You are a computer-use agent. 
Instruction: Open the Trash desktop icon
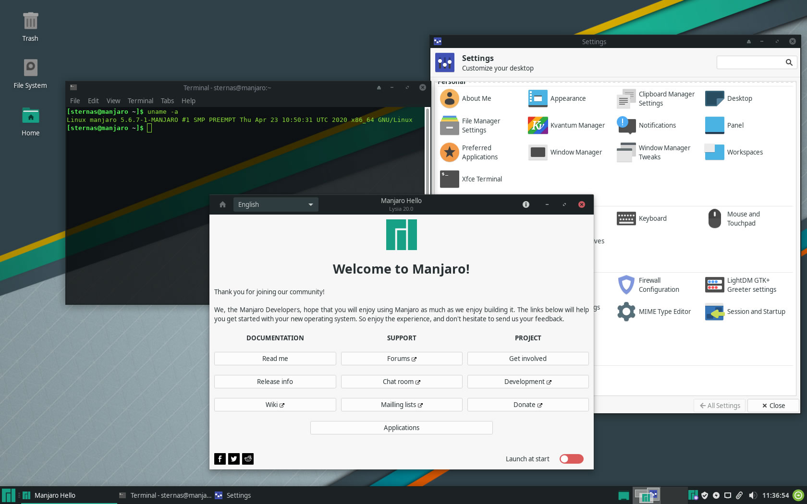pyautogui.click(x=30, y=27)
